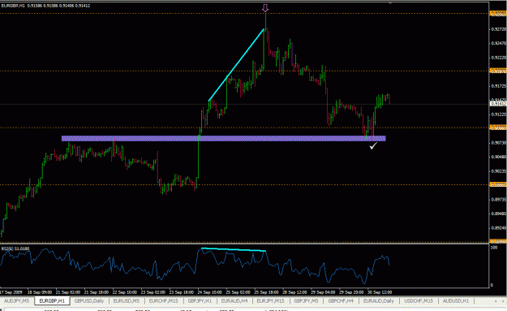Click the 23 Sep 18:00 time label

(182, 292)
